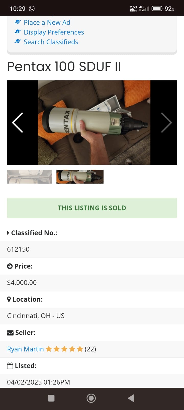Open recent apps with square button
Viewport: 184px width, 410px height.
[x=51, y=398]
